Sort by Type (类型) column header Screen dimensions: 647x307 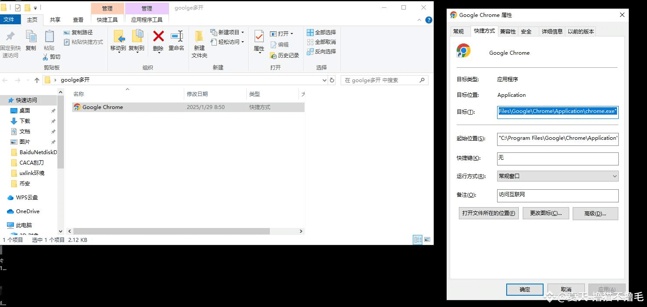272,94
